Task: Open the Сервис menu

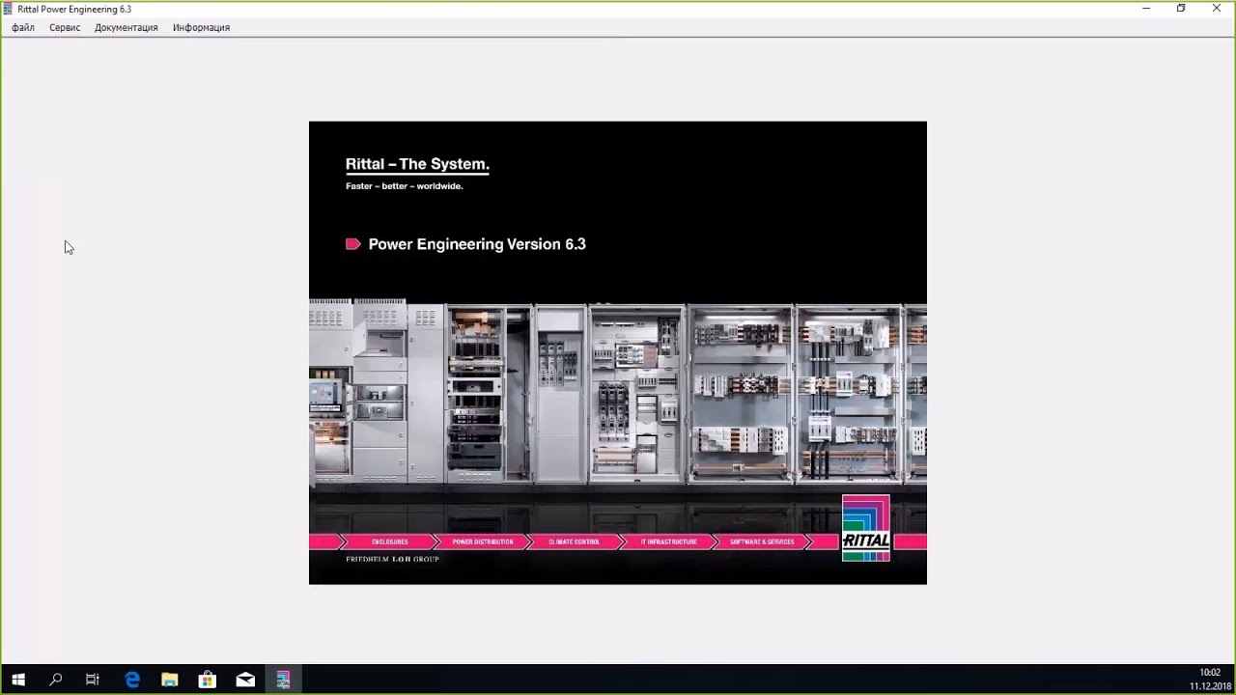Action: [65, 28]
